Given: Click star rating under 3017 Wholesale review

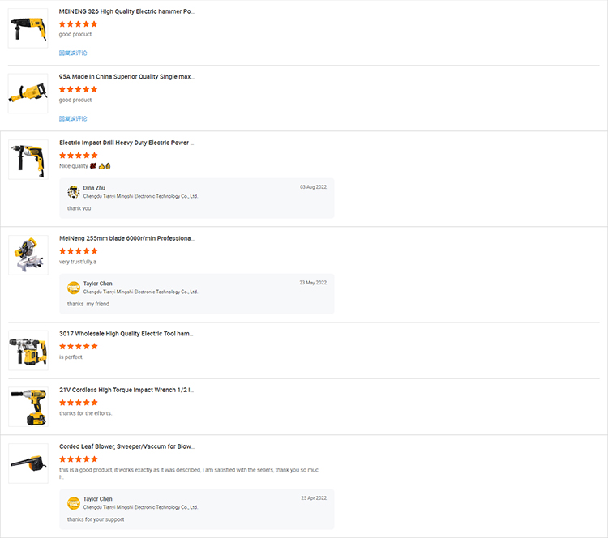Looking at the screenshot, I should coord(78,346).
